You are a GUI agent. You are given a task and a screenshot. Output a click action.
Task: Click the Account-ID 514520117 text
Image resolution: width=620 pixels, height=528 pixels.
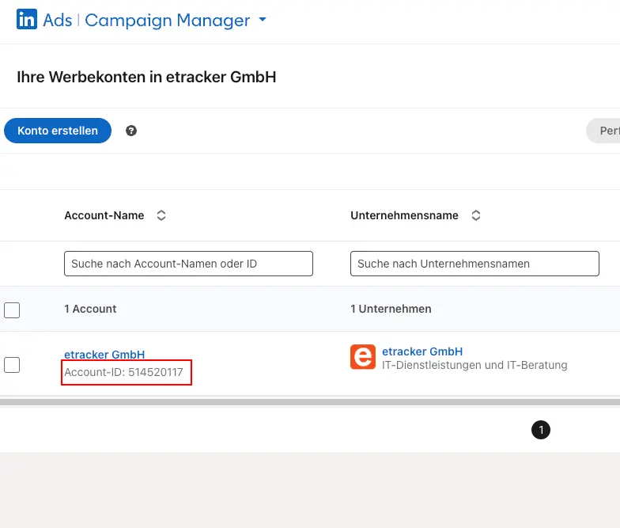pos(124,371)
